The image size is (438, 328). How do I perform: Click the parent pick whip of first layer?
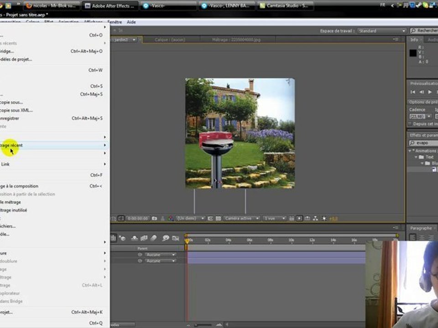140,255
